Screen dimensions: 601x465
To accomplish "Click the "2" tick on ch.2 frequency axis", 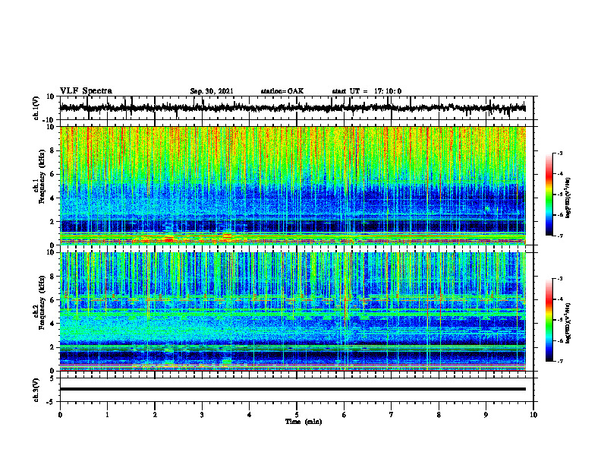I will [53, 347].
